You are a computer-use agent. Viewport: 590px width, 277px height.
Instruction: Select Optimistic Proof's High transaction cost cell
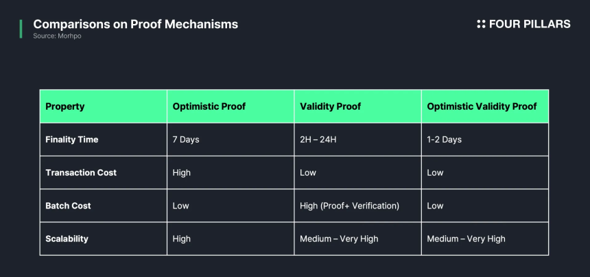click(231, 173)
